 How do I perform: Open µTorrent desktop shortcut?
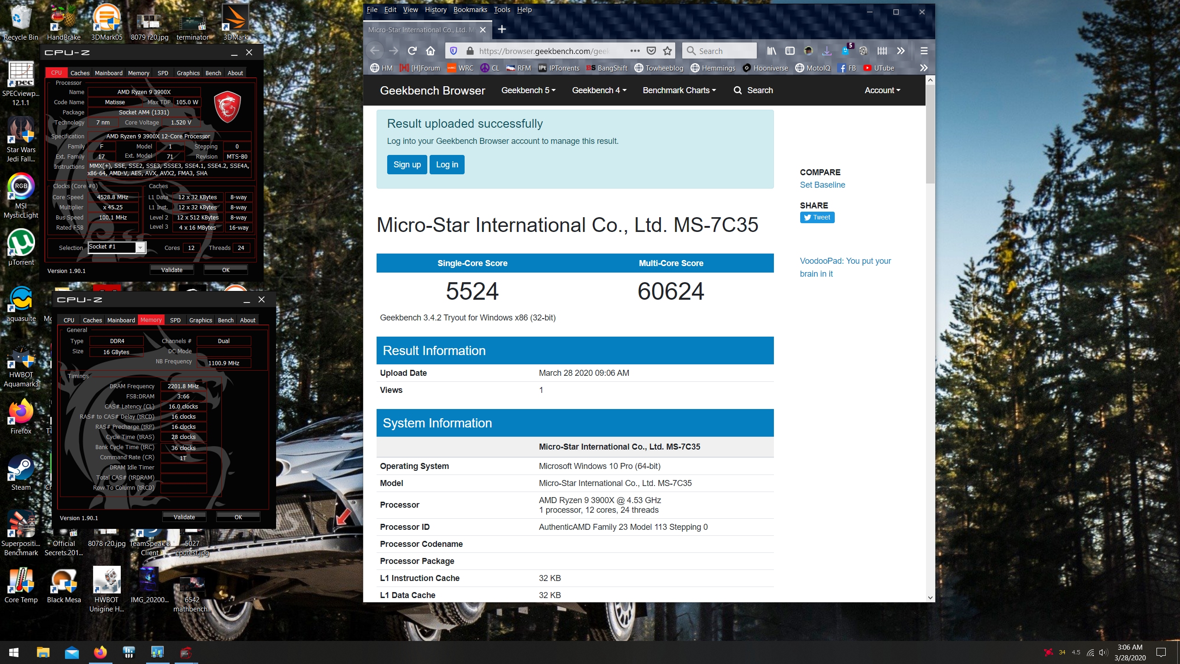(21, 248)
